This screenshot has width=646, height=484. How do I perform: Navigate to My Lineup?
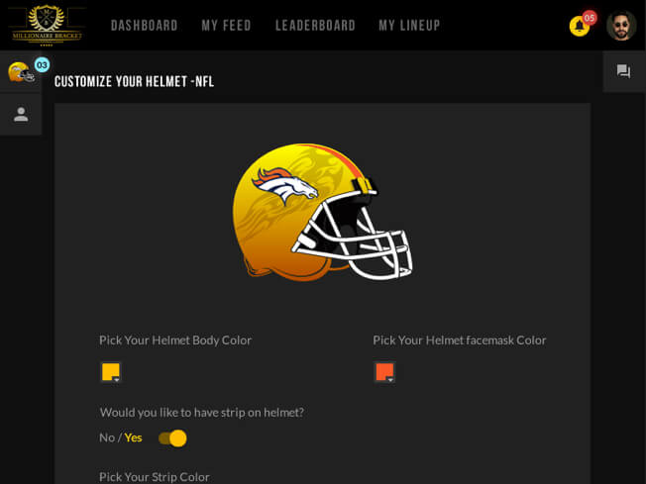409,26
